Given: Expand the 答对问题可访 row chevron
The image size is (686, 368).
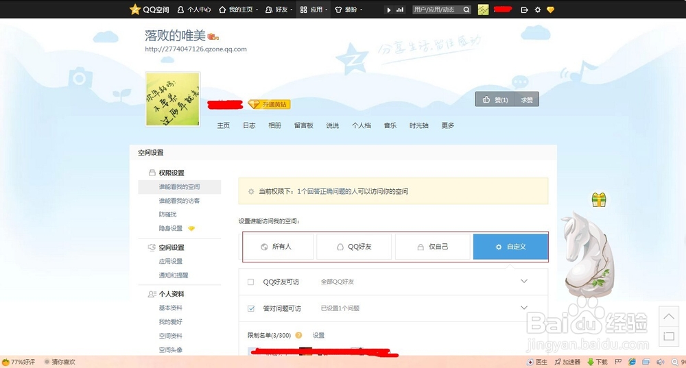Looking at the screenshot, I should pyautogui.click(x=524, y=308).
